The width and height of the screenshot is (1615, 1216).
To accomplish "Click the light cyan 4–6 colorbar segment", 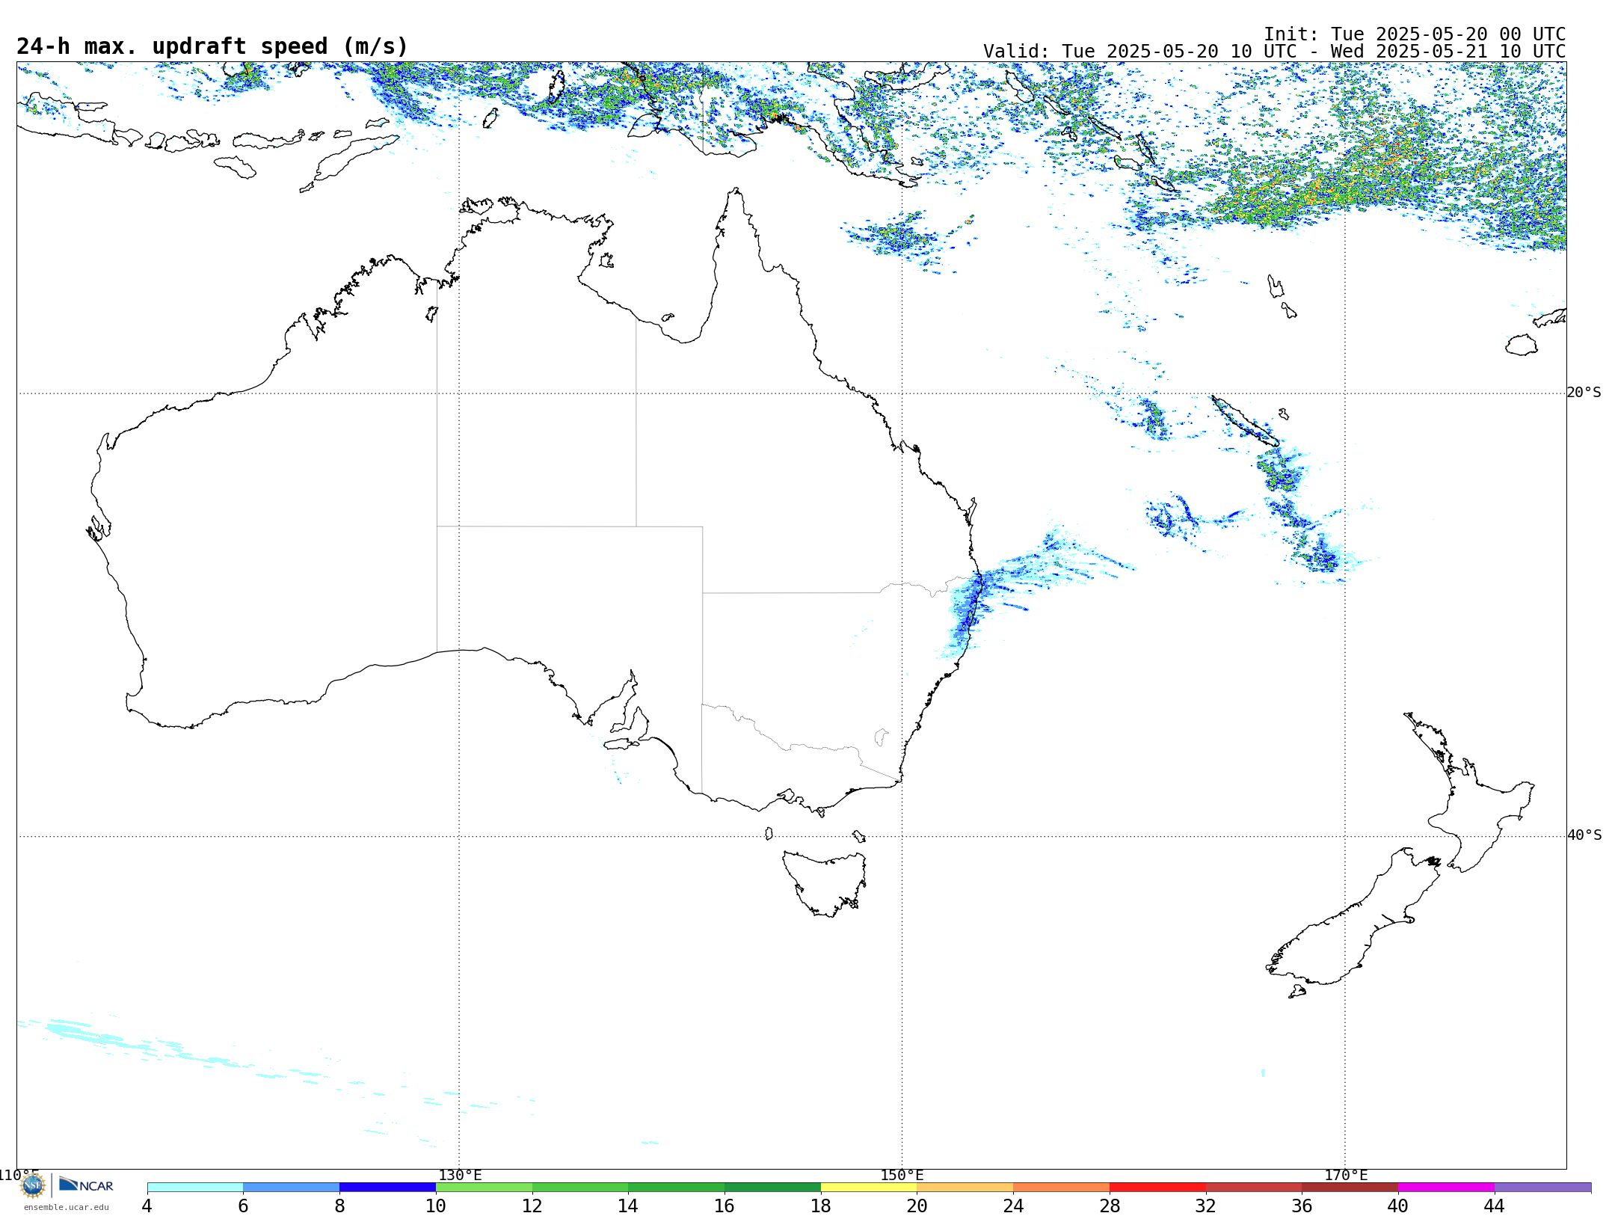I will (195, 1188).
